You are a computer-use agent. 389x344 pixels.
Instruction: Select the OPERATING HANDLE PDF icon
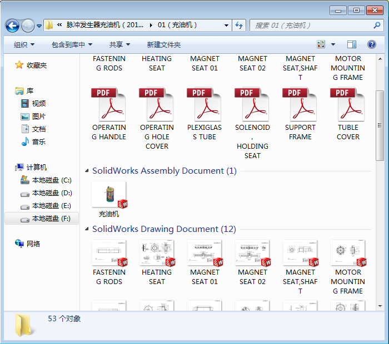pyautogui.click(x=109, y=105)
